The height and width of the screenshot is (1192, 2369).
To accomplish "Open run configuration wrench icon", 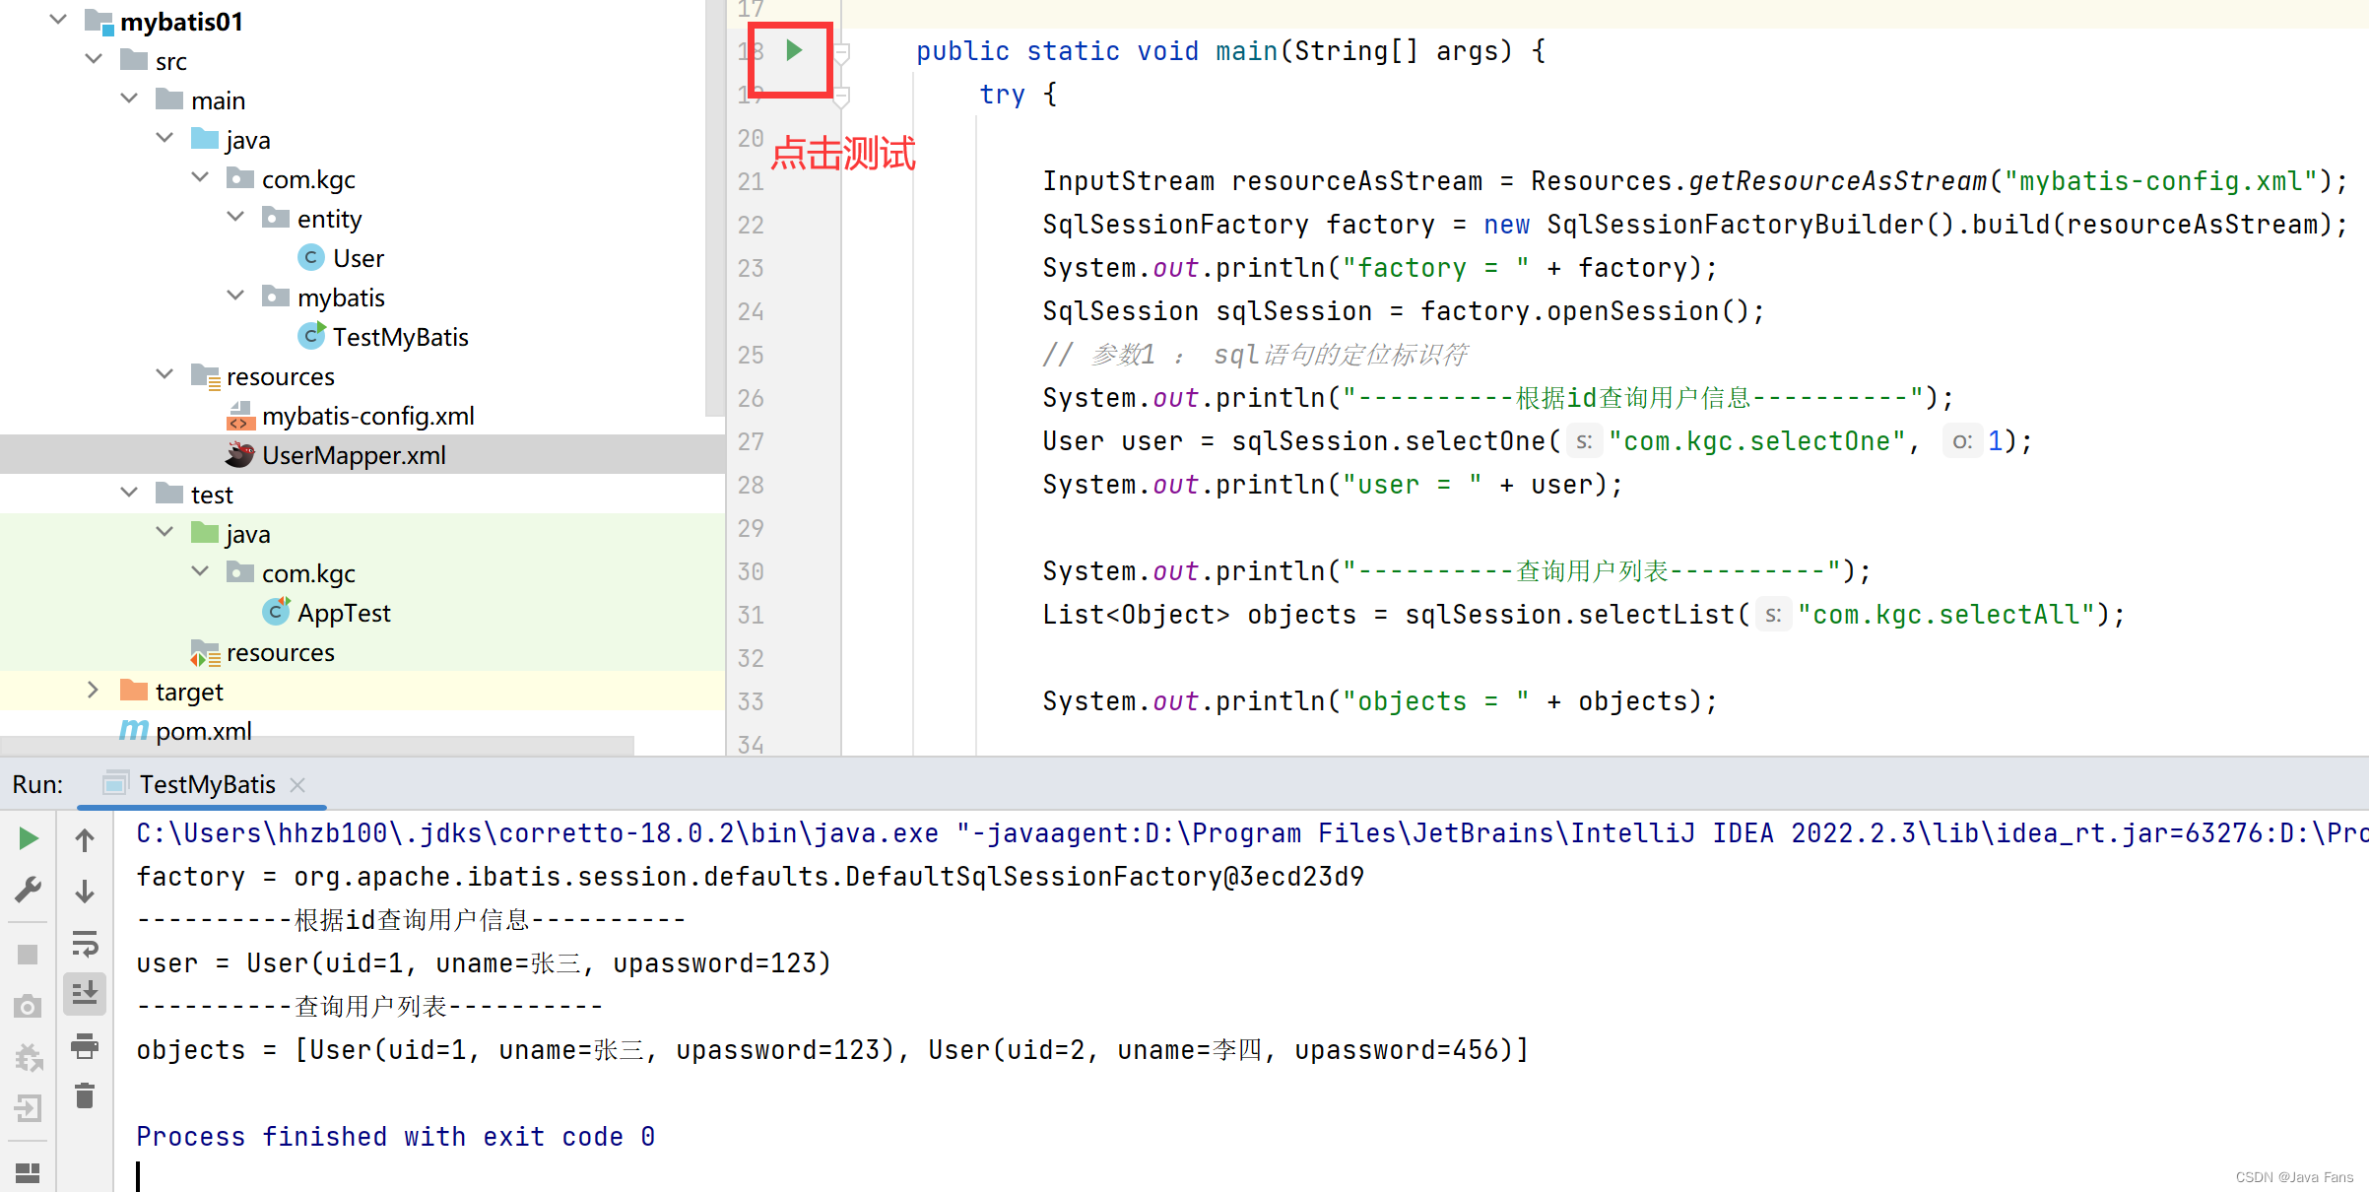I will 29,891.
